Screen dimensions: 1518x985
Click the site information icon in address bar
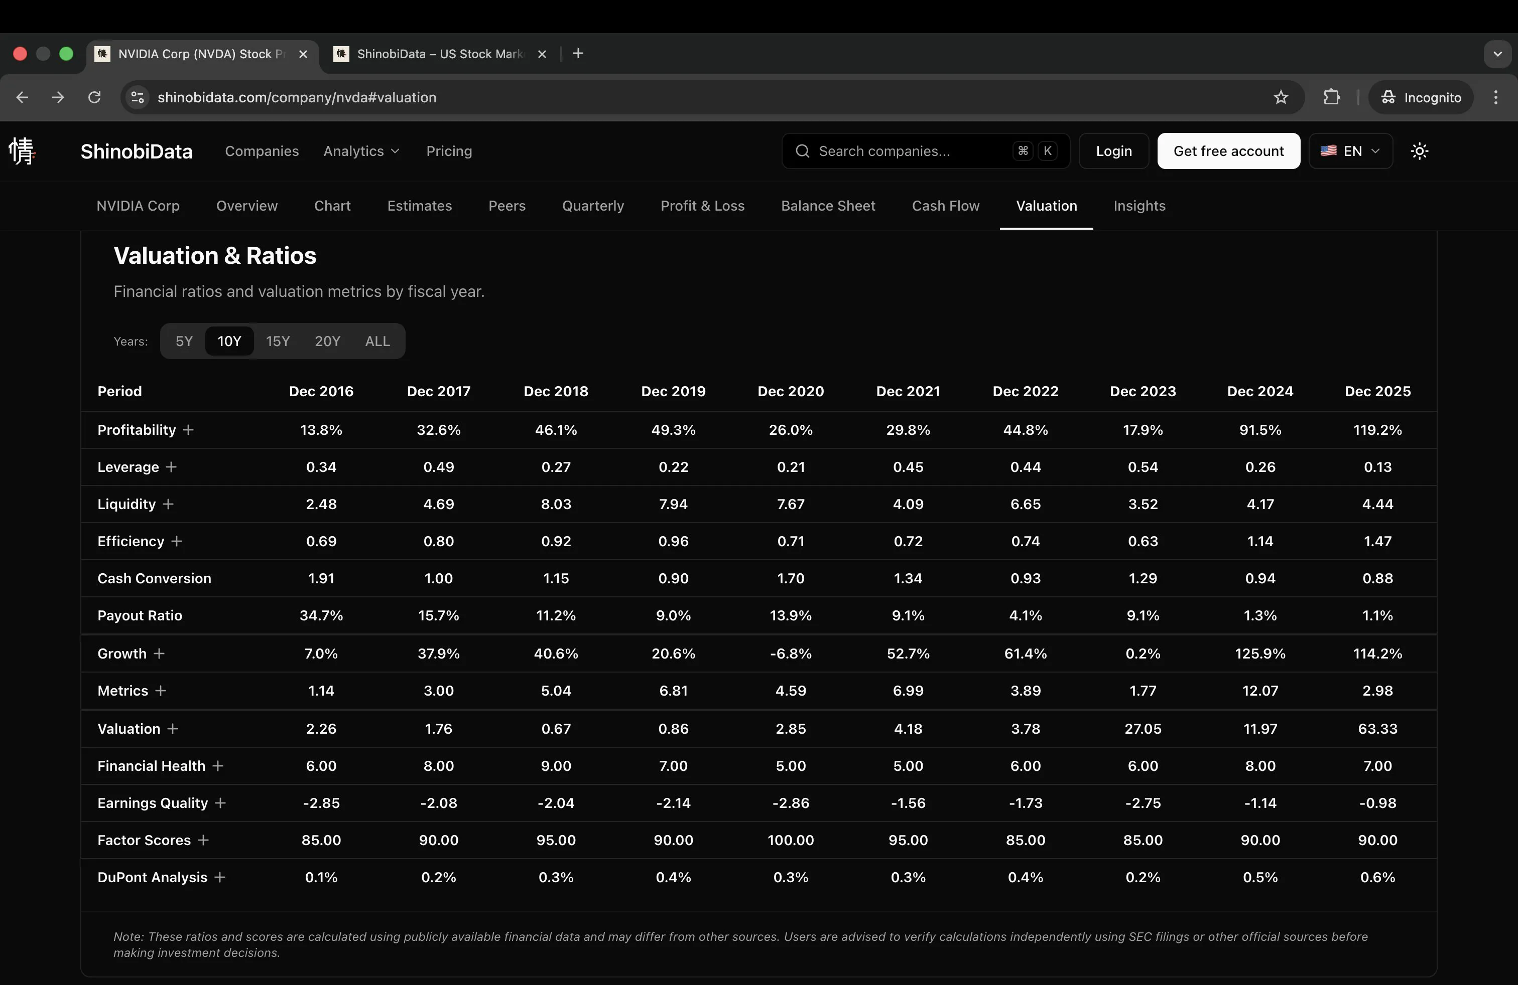pyautogui.click(x=137, y=97)
